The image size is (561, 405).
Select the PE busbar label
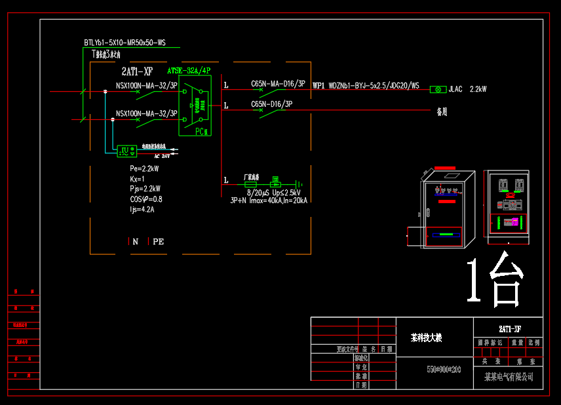coord(158,242)
